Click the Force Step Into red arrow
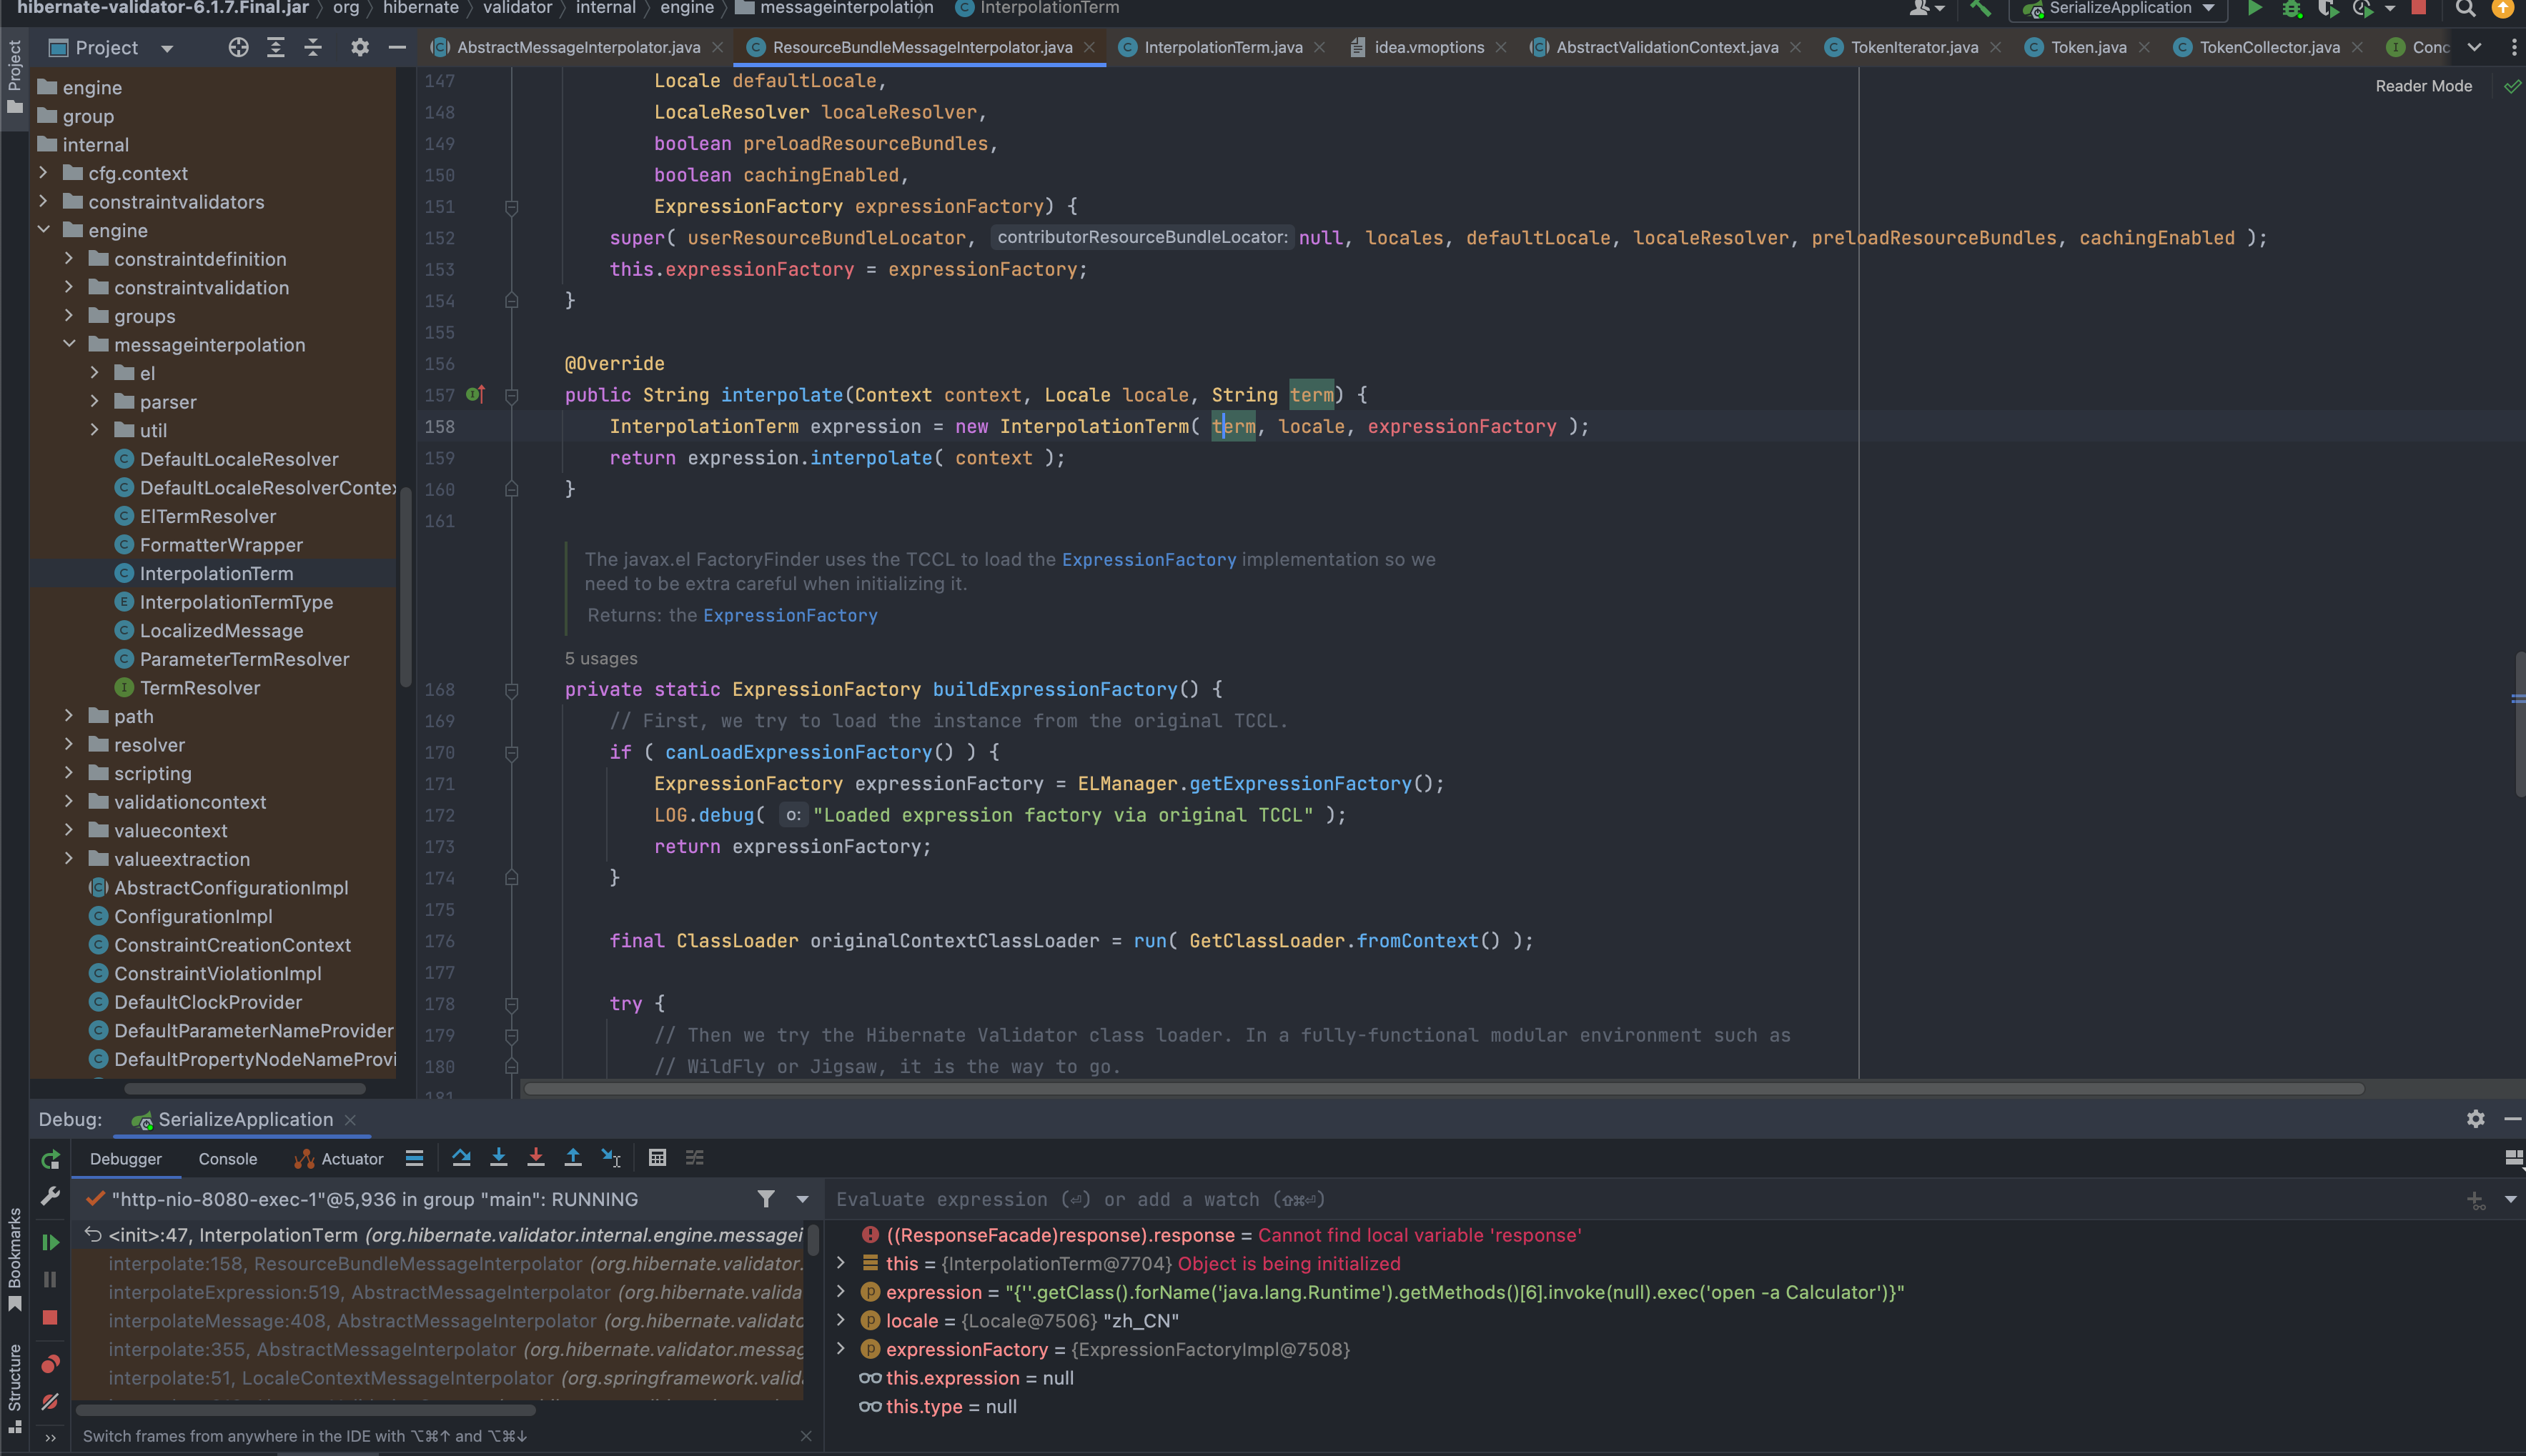Screen dimensions: 2526x1456 [x=536, y=1158]
